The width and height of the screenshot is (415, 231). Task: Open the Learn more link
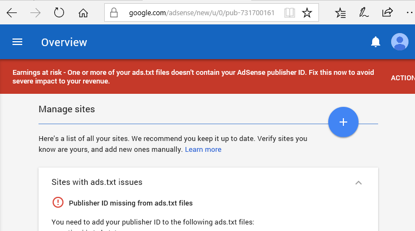point(203,150)
